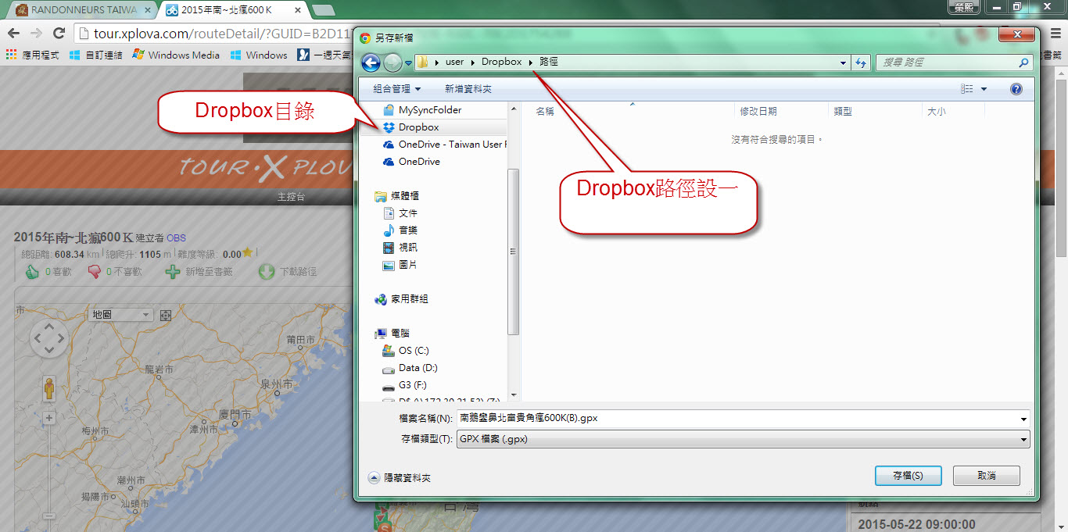This screenshot has width=1068, height=532.
Task: Select the Street View pegman icon
Action: pyautogui.click(x=50, y=389)
